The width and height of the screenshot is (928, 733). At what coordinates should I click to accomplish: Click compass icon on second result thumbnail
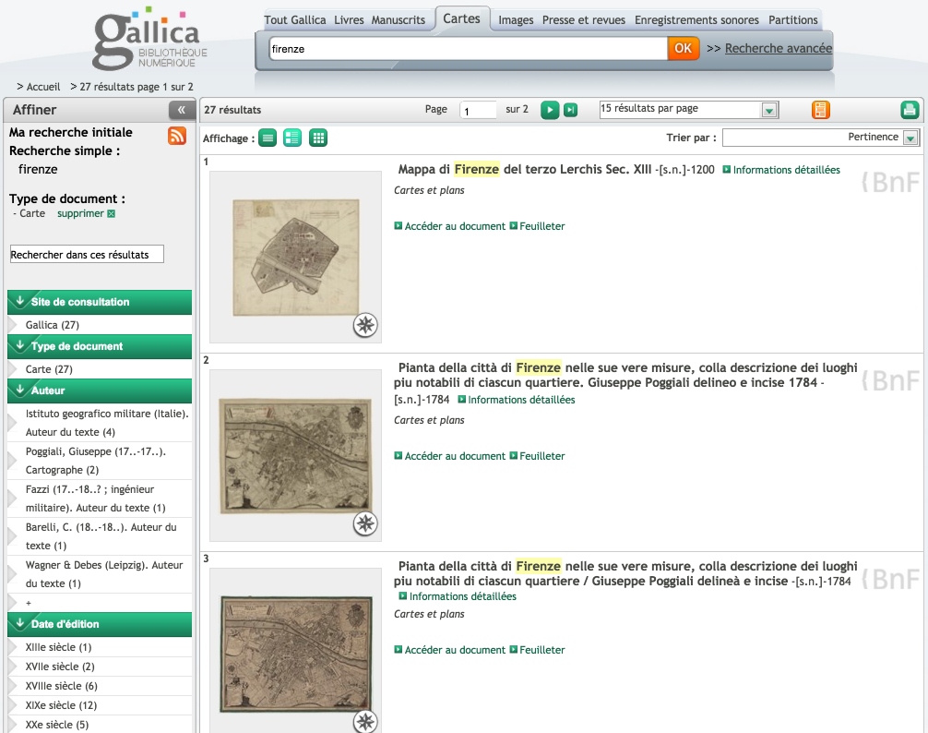pos(365,523)
